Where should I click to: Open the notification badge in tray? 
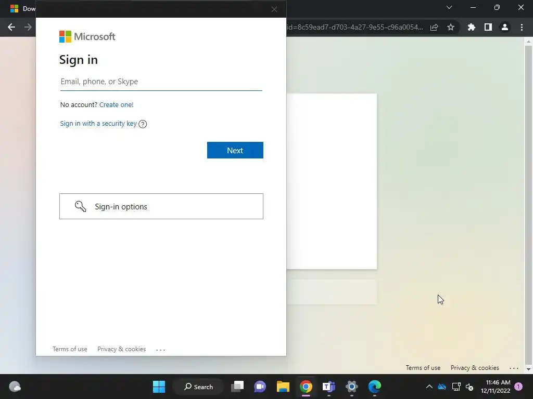pyautogui.click(x=518, y=387)
